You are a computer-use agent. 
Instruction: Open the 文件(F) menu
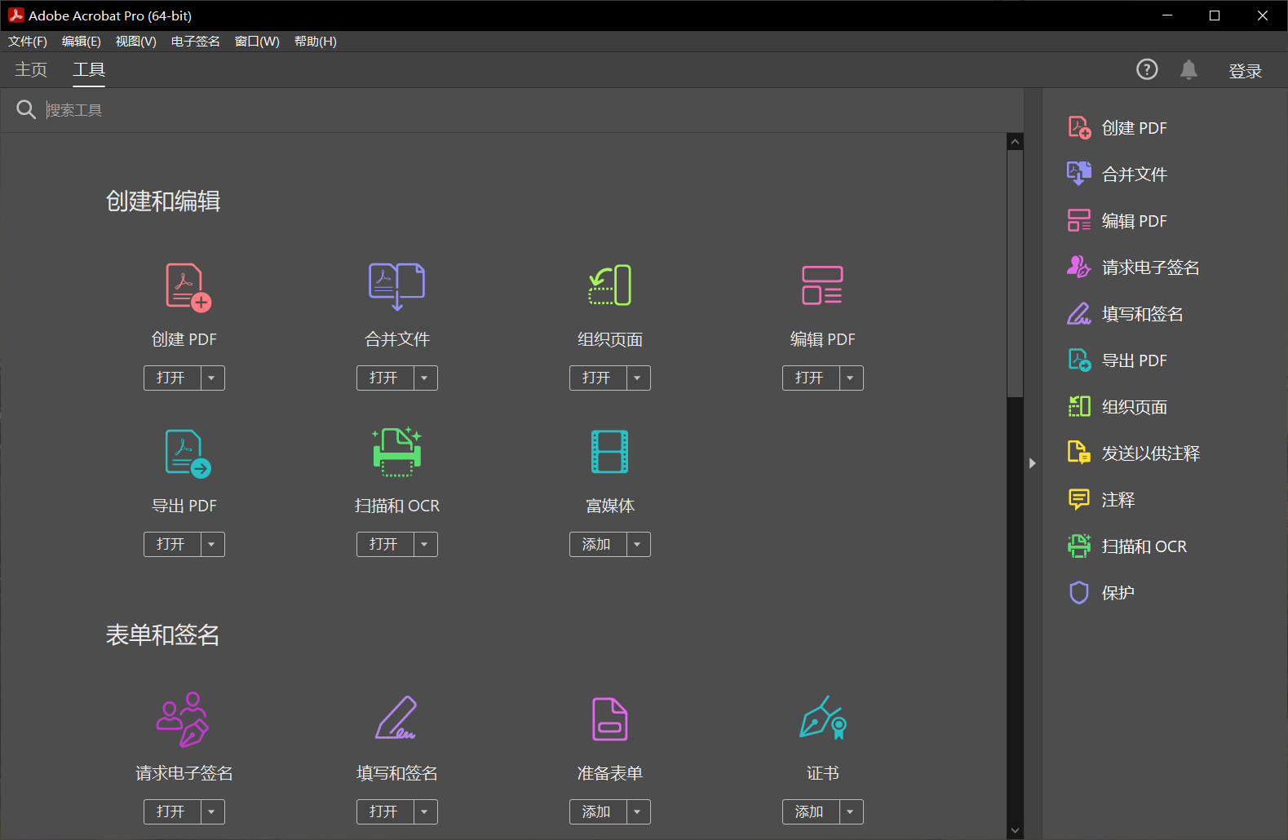[28, 42]
